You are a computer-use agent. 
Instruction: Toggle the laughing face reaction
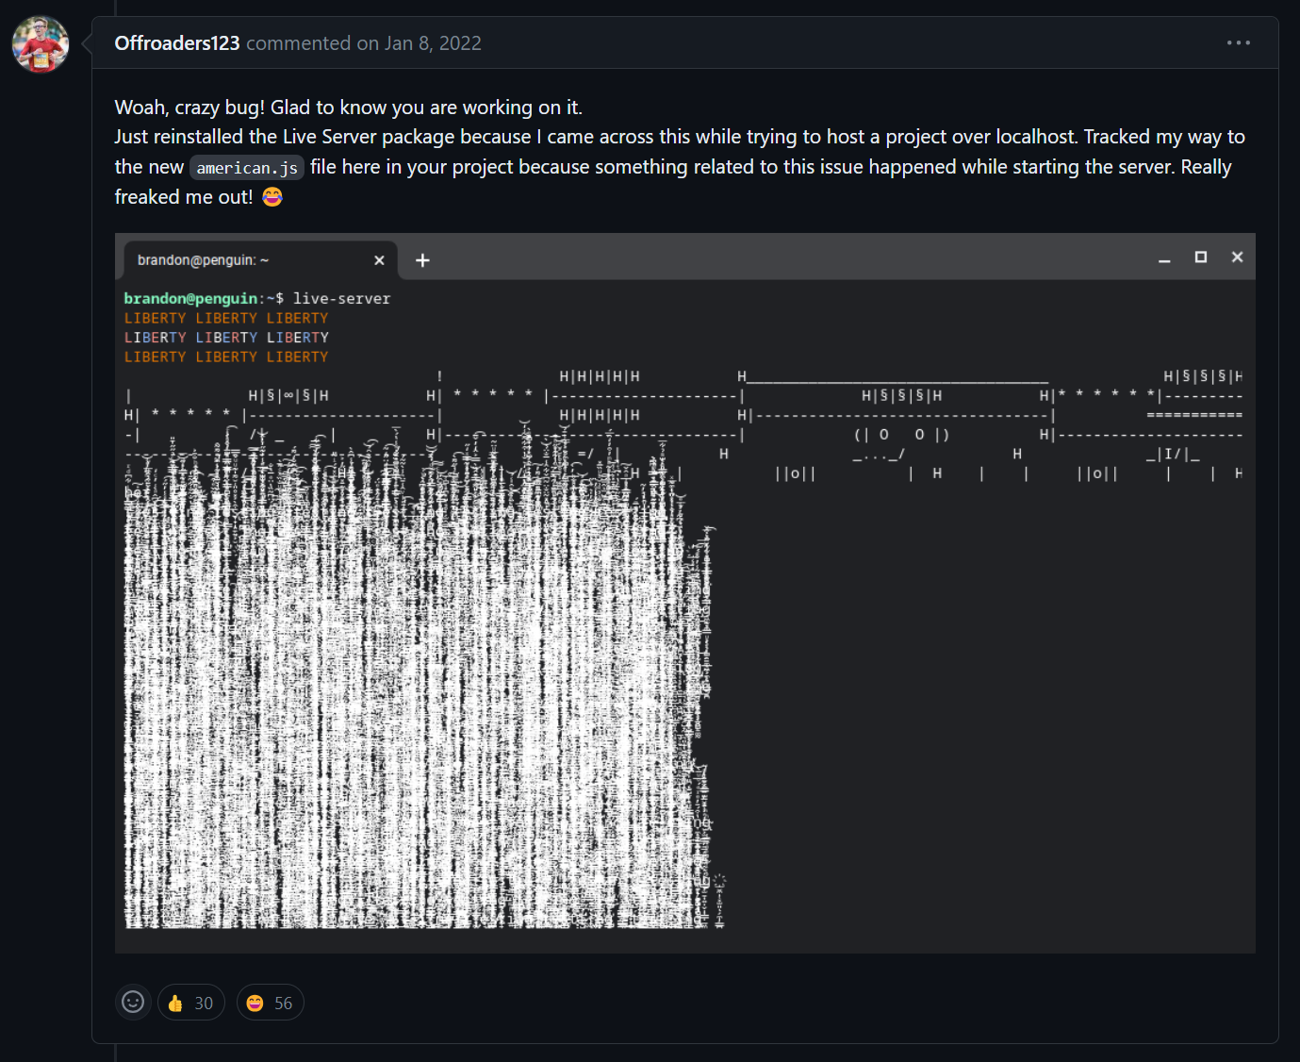[271, 1002]
